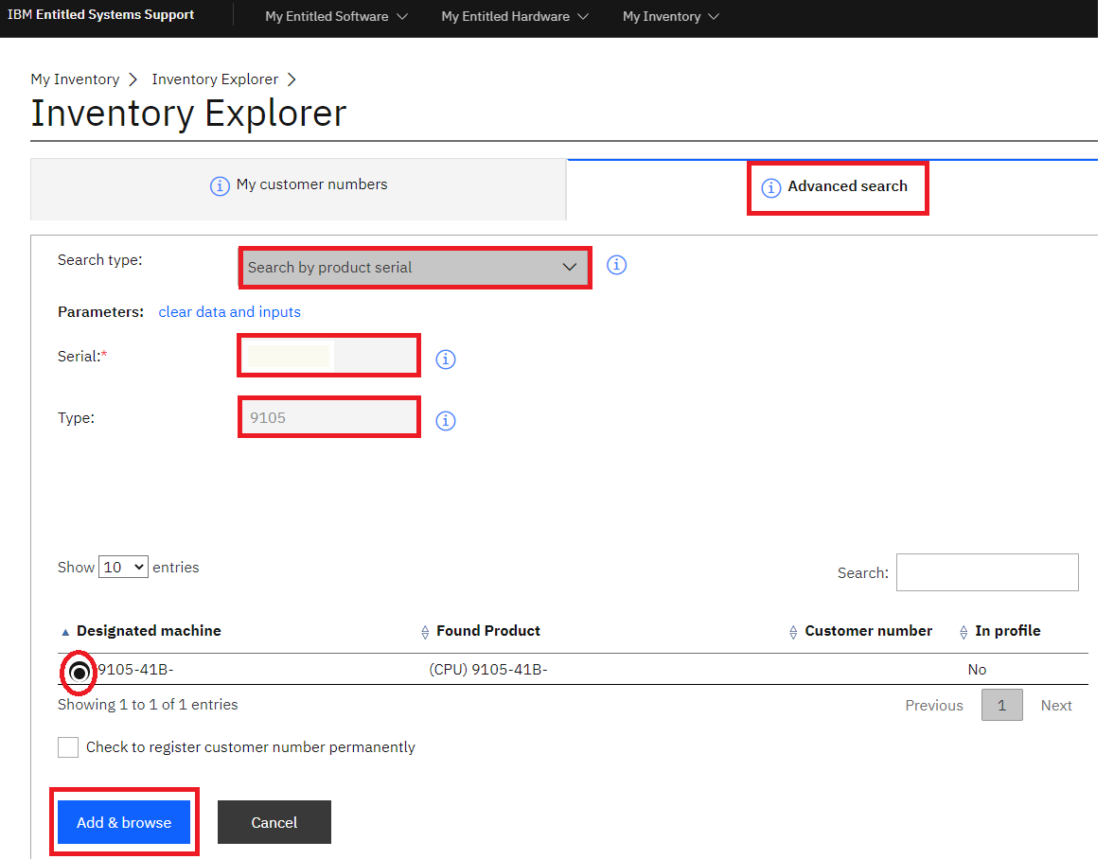Click the info icon next to the Type field

click(446, 420)
